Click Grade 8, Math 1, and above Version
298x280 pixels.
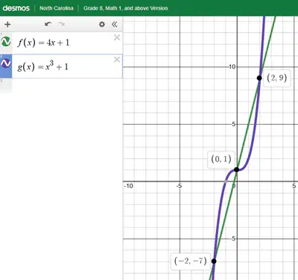coord(126,8)
